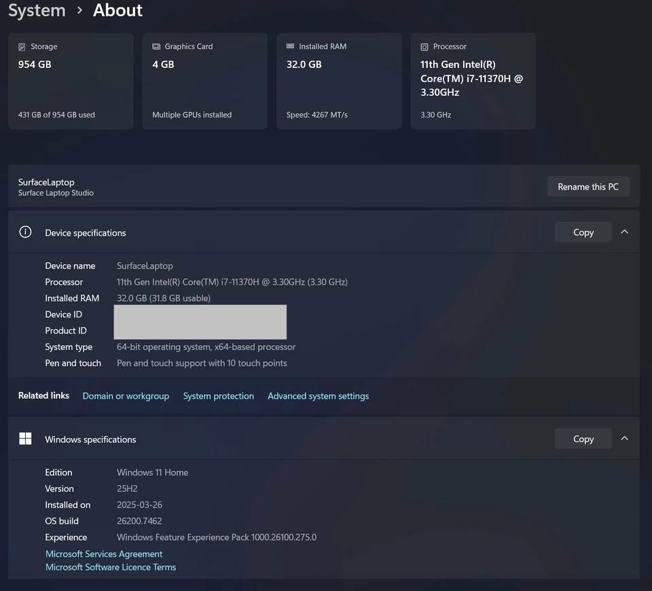
Task: Open Microsoft Services Agreement link
Action: click(104, 554)
